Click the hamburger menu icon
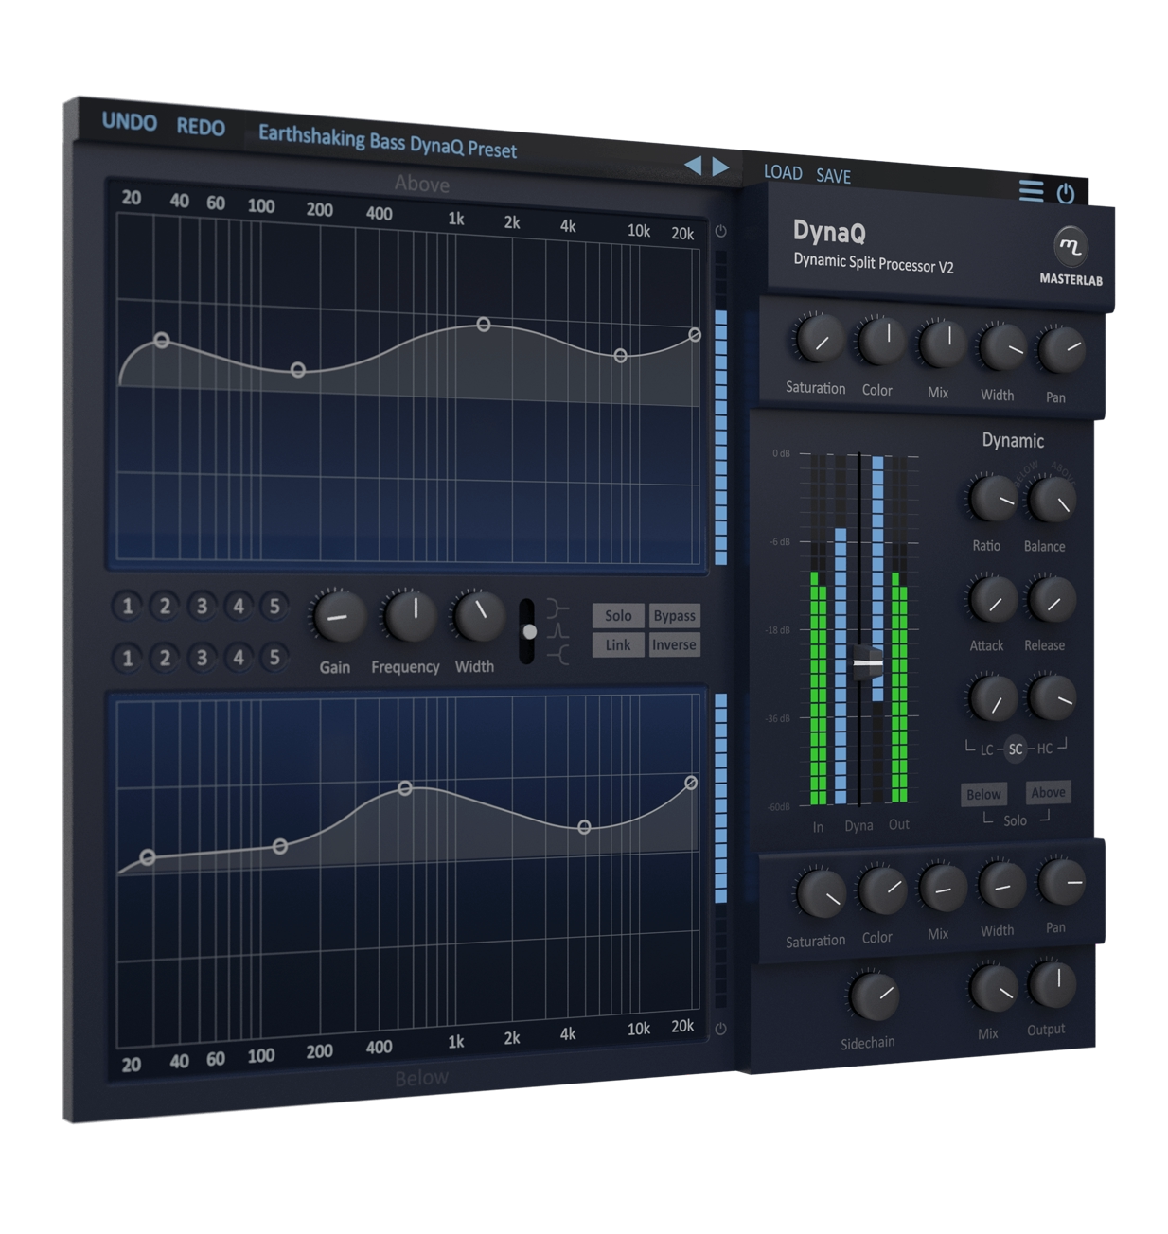This screenshot has width=1168, height=1234. [1031, 190]
